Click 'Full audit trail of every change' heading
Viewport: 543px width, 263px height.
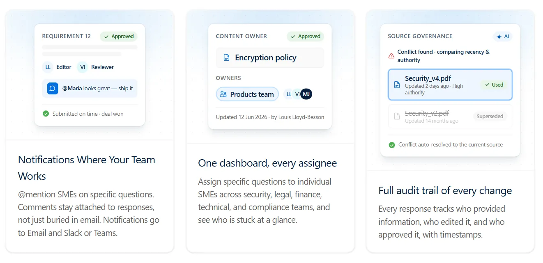coord(445,191)
